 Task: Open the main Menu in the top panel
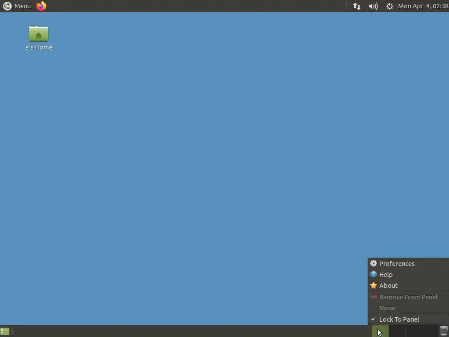pos(17,6)
